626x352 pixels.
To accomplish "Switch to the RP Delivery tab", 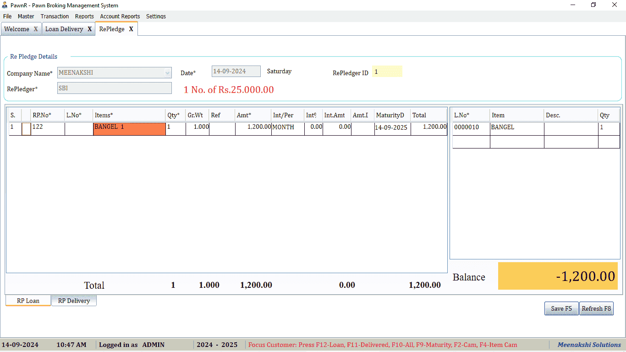I will pos(74,301).
